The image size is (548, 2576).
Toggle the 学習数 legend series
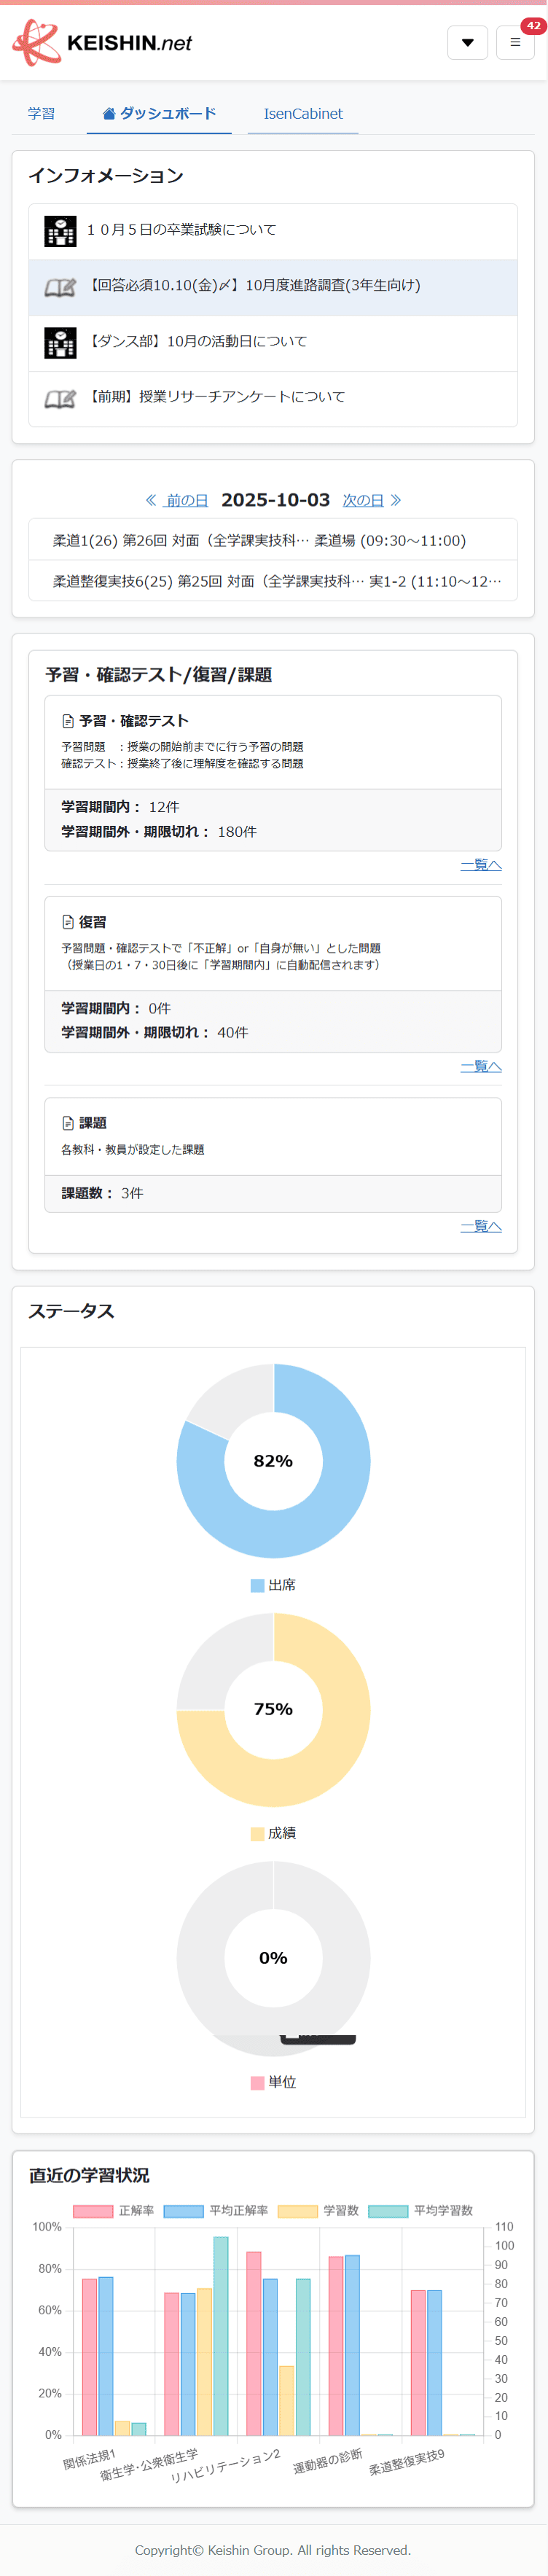319,2211
